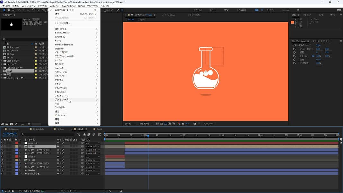This screenshot has width=343, height=193.
Task: Click the pick whip icon for Shadow layer
Action: click(x=82, y=170)
